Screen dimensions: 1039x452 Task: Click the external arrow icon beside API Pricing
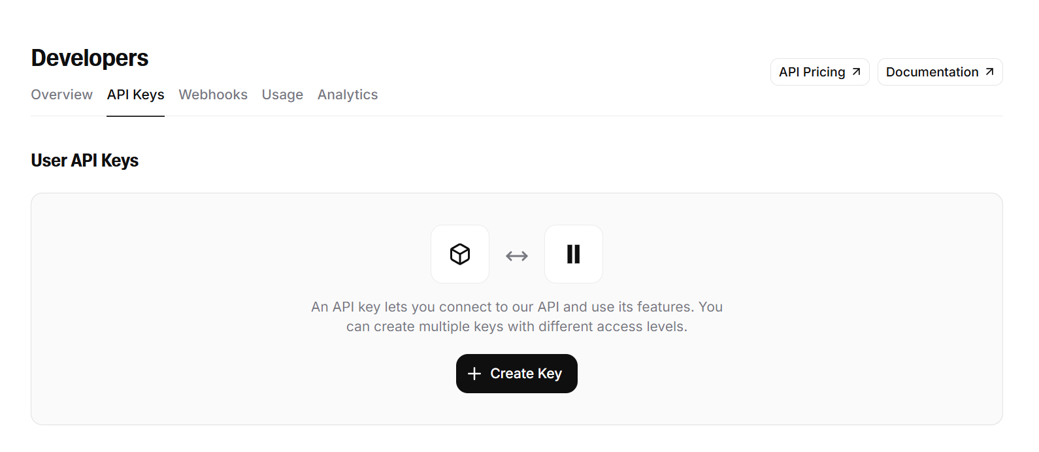click(x=856, y=72)
